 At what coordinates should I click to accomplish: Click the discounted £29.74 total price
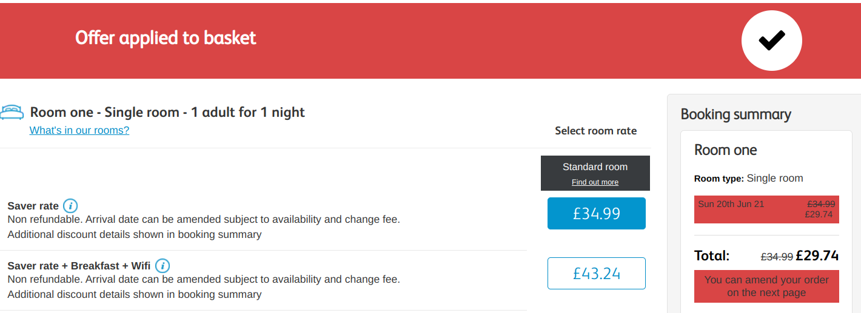coord(817,256)
